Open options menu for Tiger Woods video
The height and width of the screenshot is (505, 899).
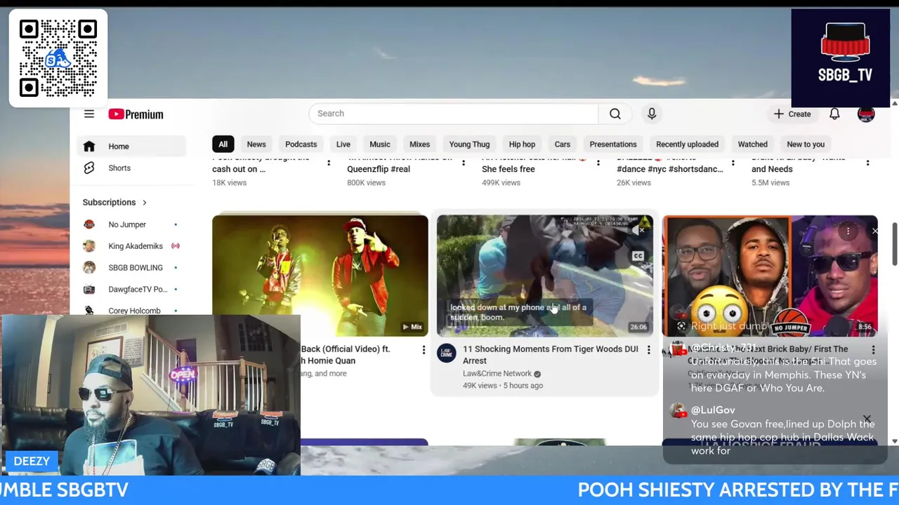tap(648, 349)
